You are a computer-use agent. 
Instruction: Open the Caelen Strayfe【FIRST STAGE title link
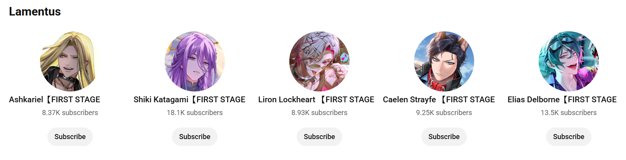point(439,100)
